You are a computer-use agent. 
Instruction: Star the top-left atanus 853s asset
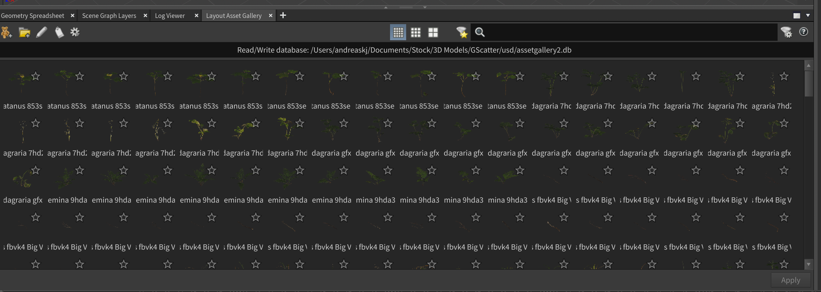[x=36, y=76]
